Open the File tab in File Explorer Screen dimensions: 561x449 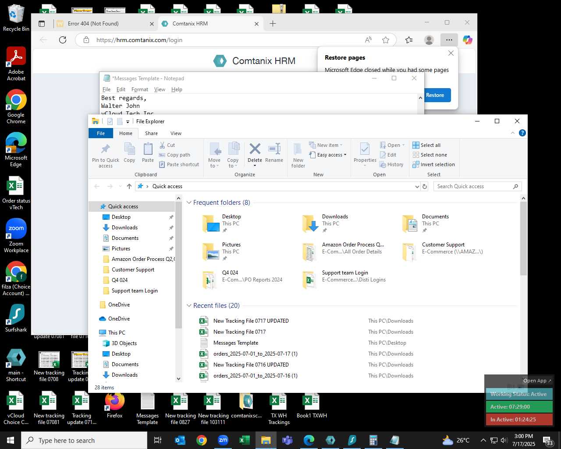coord(101,133)
